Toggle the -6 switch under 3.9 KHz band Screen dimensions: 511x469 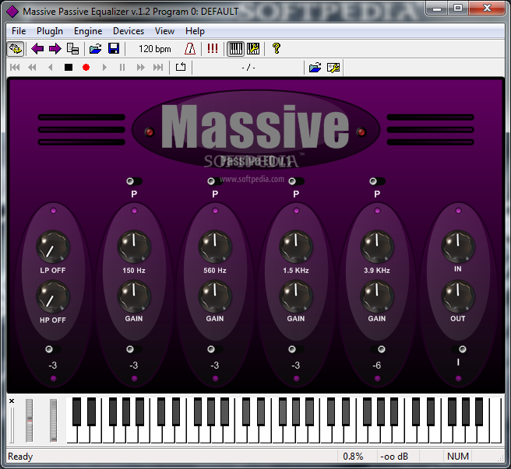click(377, 349)
